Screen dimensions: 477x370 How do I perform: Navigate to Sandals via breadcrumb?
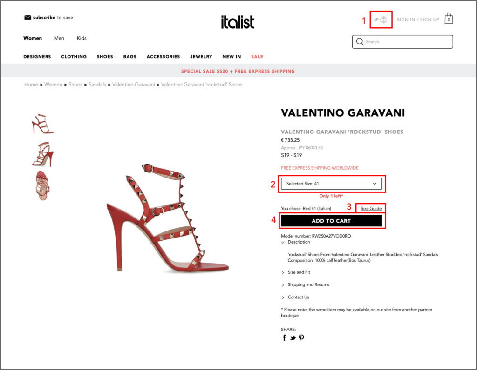[x=97, y=84]
